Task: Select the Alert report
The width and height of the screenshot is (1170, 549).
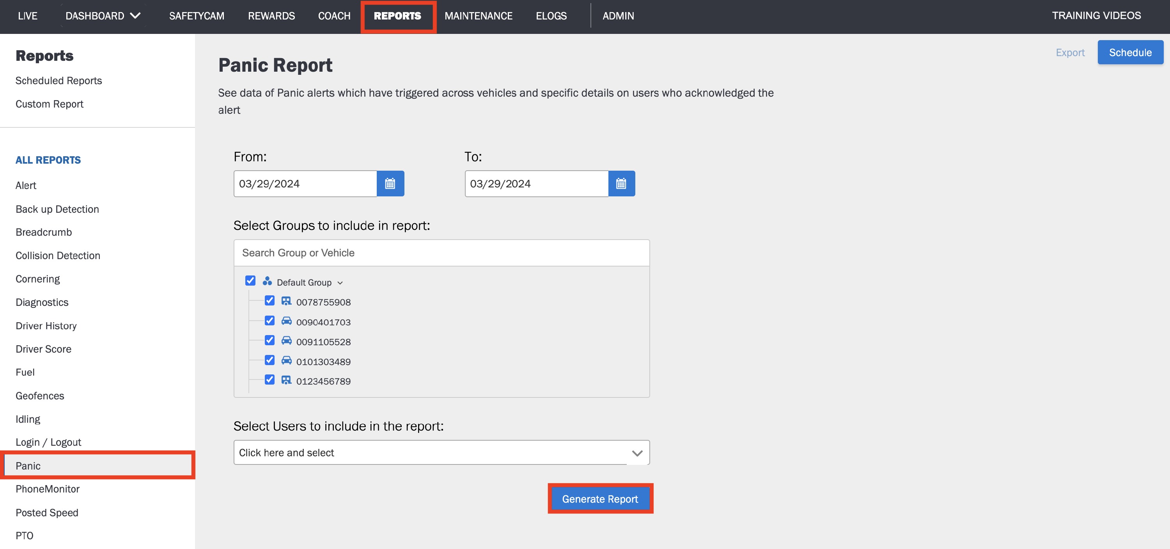Action: coord(26,185)
